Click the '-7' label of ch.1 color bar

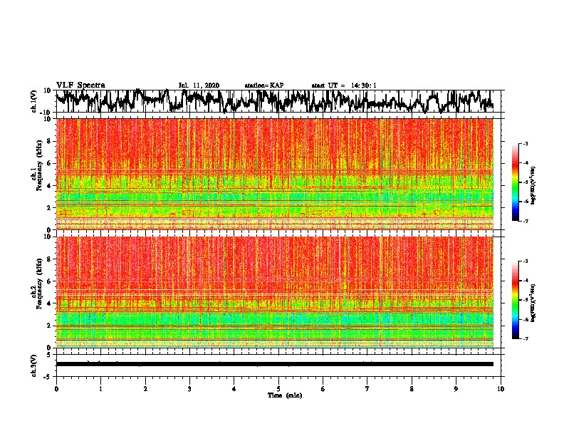click(525, 221)
